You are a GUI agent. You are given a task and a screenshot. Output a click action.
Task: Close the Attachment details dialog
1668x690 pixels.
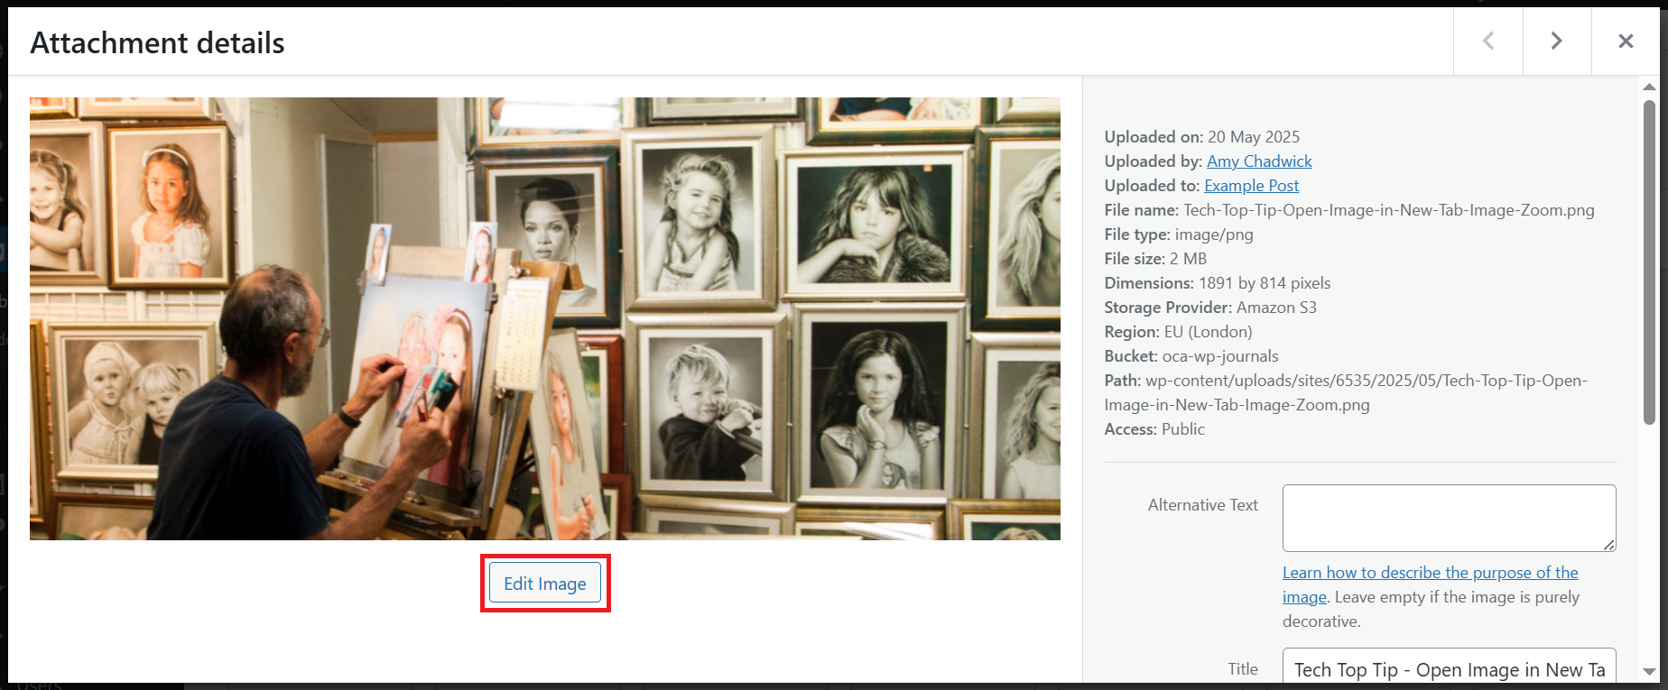point(1626,41)
